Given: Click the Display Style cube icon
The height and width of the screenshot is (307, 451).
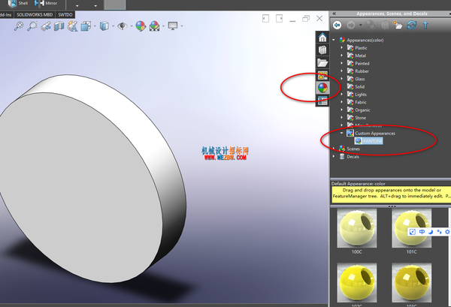Looking at the screenshot, I should coord(104,26).
